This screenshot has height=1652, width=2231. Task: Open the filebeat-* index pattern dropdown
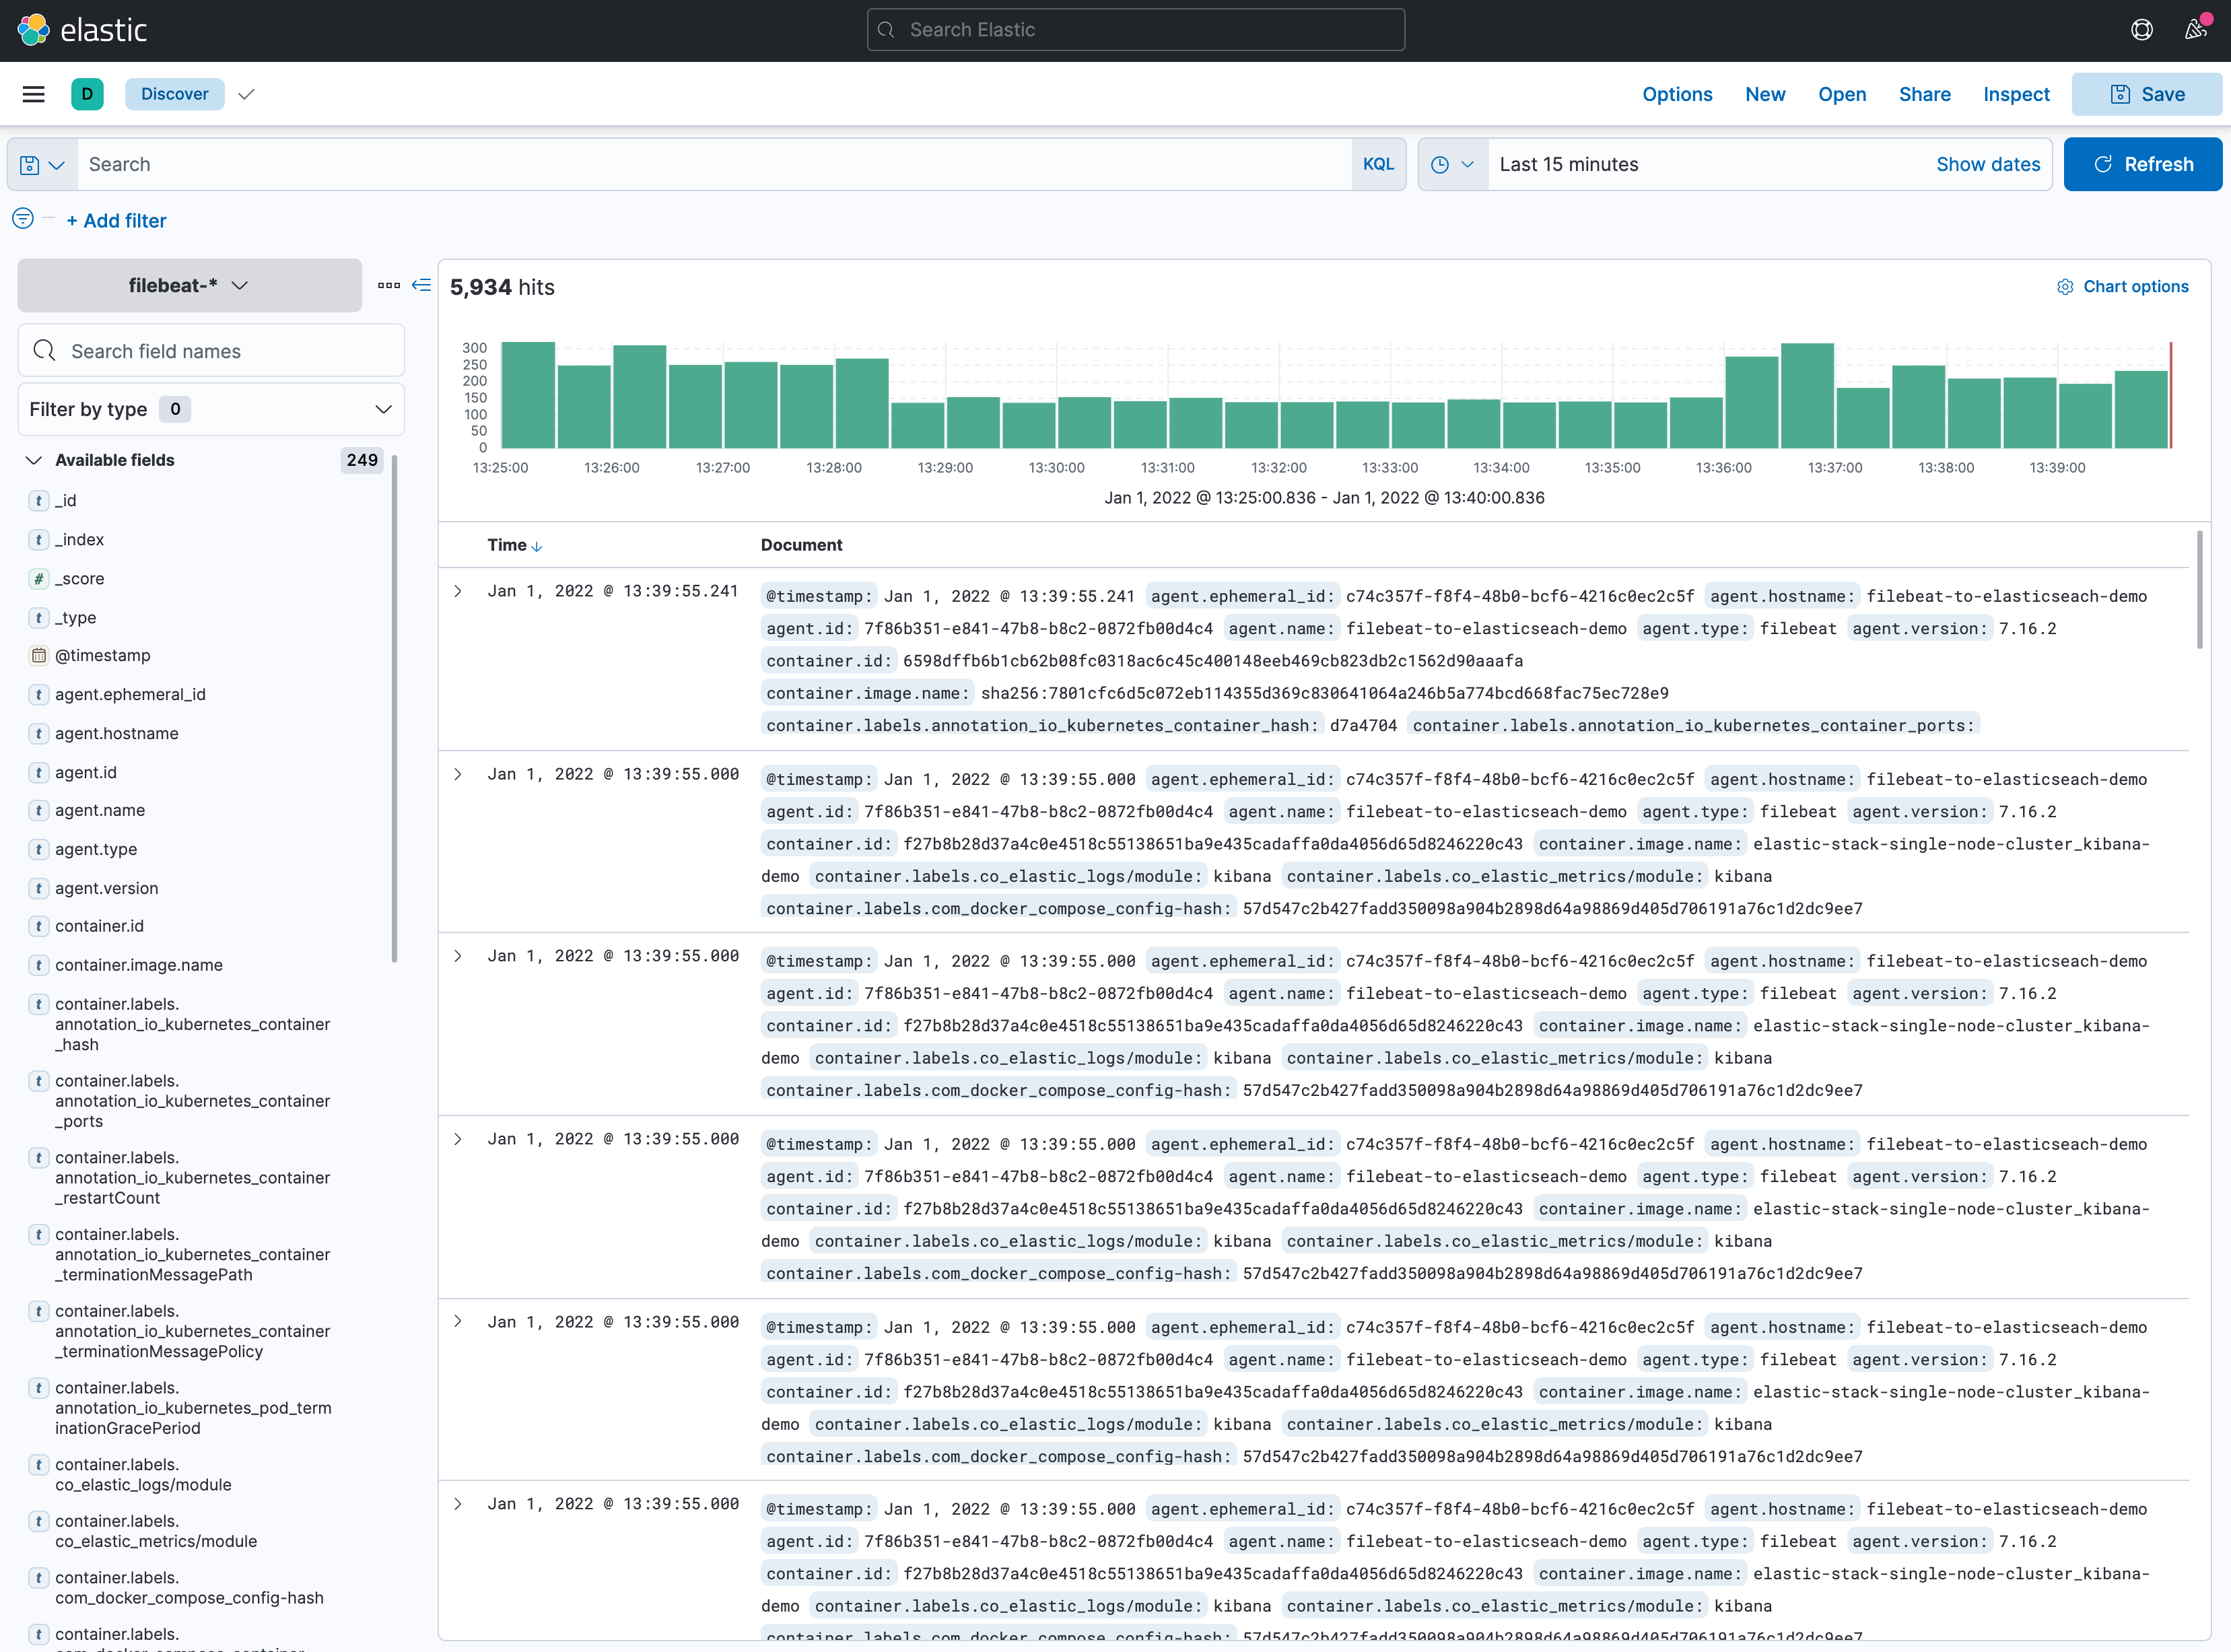(189, 286)
